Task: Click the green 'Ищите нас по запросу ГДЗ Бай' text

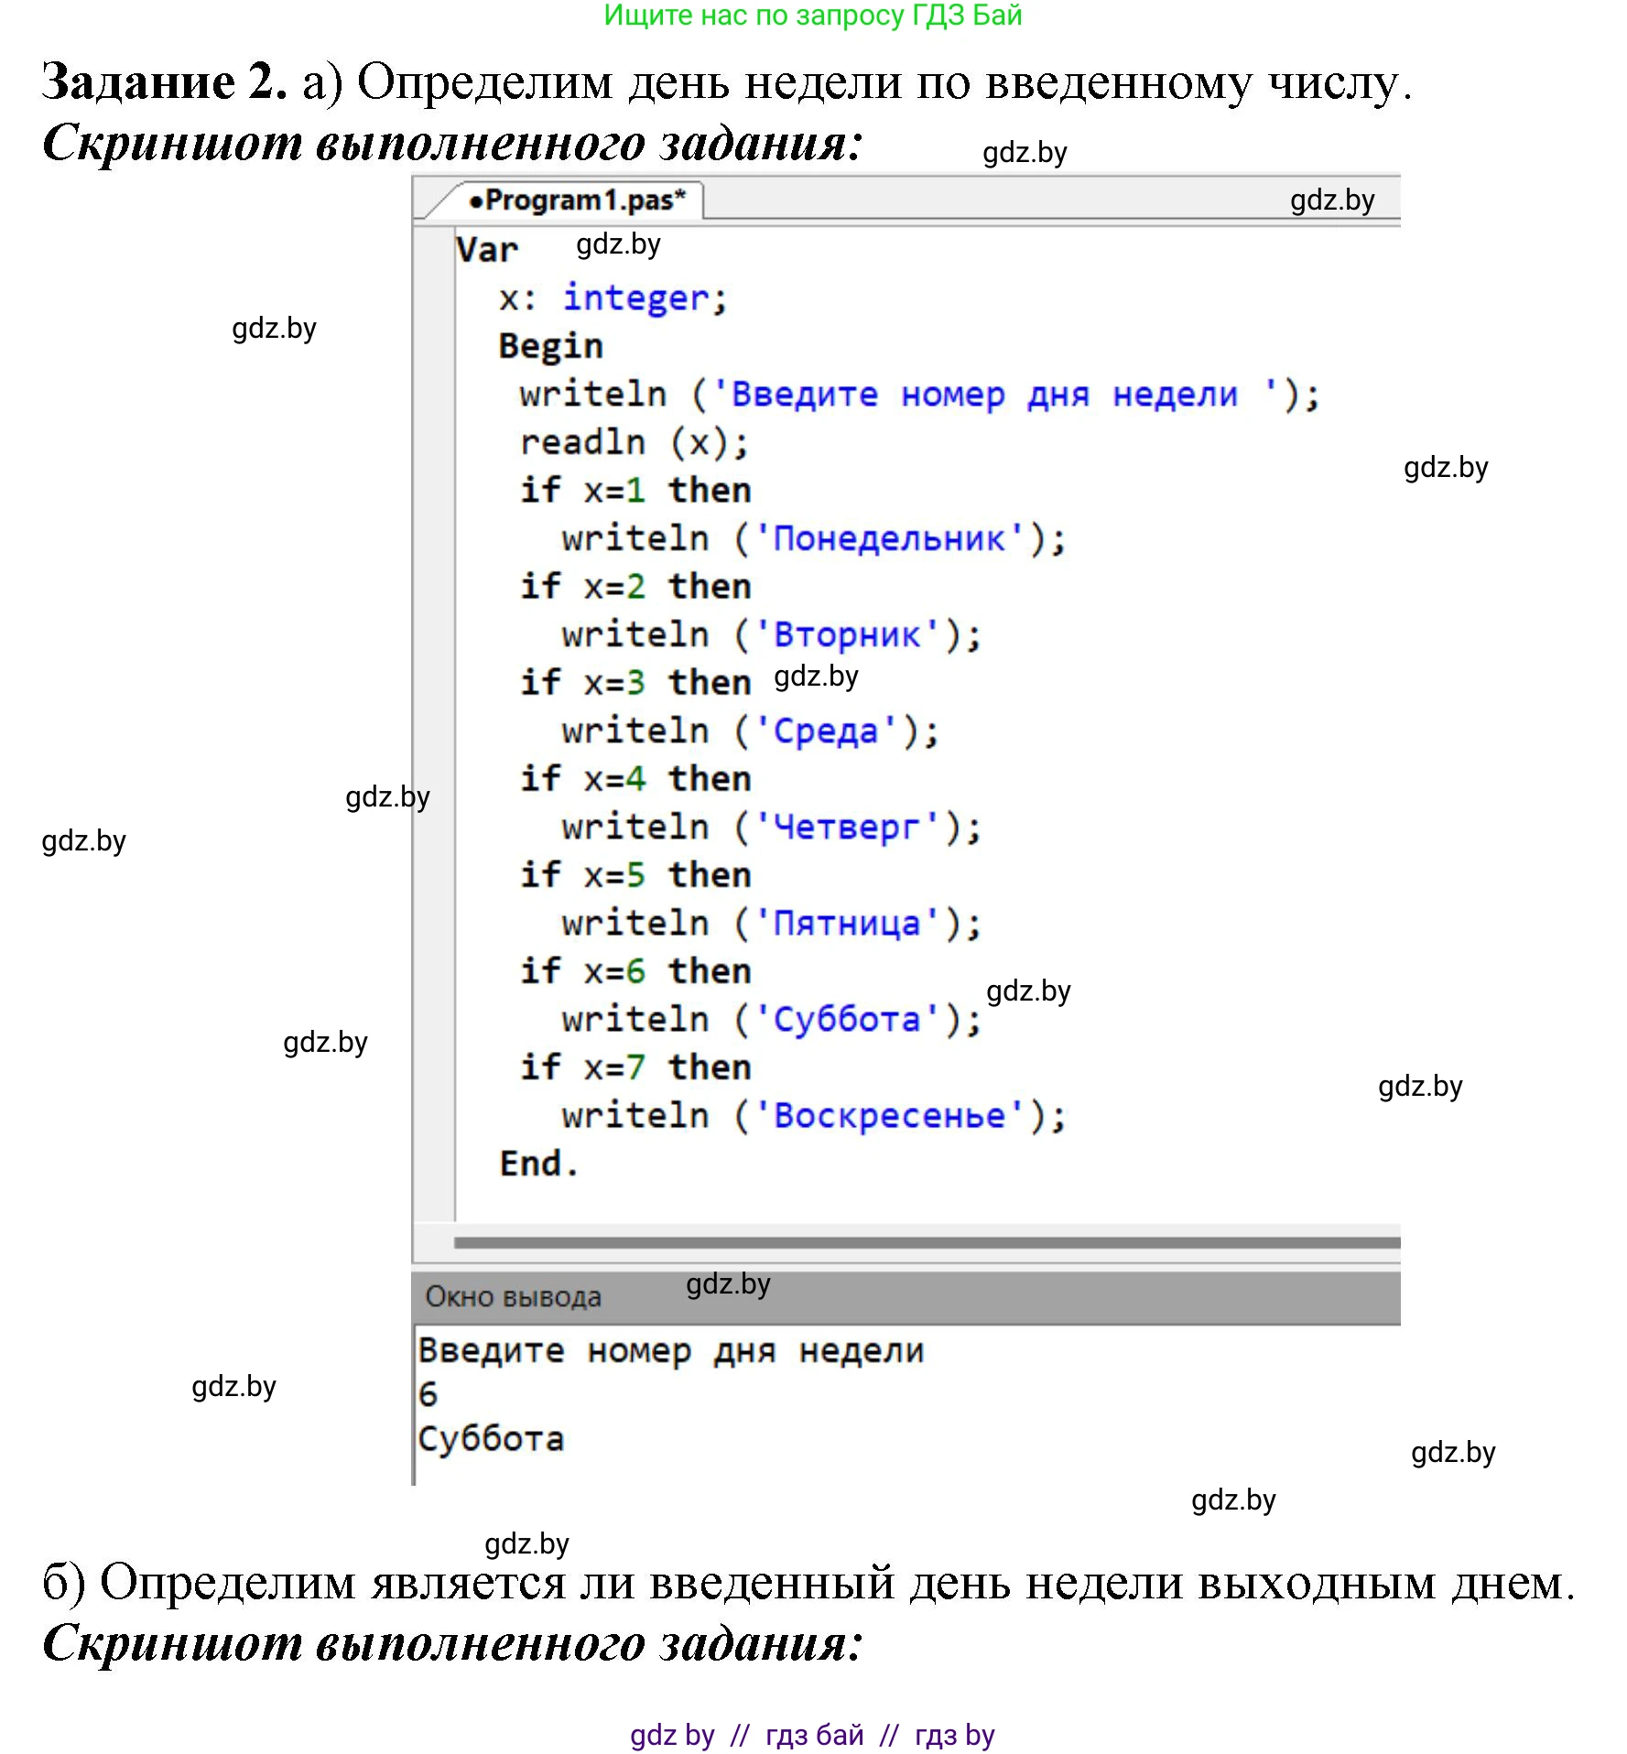Action: coord(812,16)
